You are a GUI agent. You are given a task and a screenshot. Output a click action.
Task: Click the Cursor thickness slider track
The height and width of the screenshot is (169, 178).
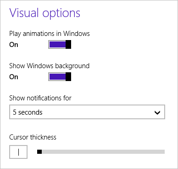point(101,152)
